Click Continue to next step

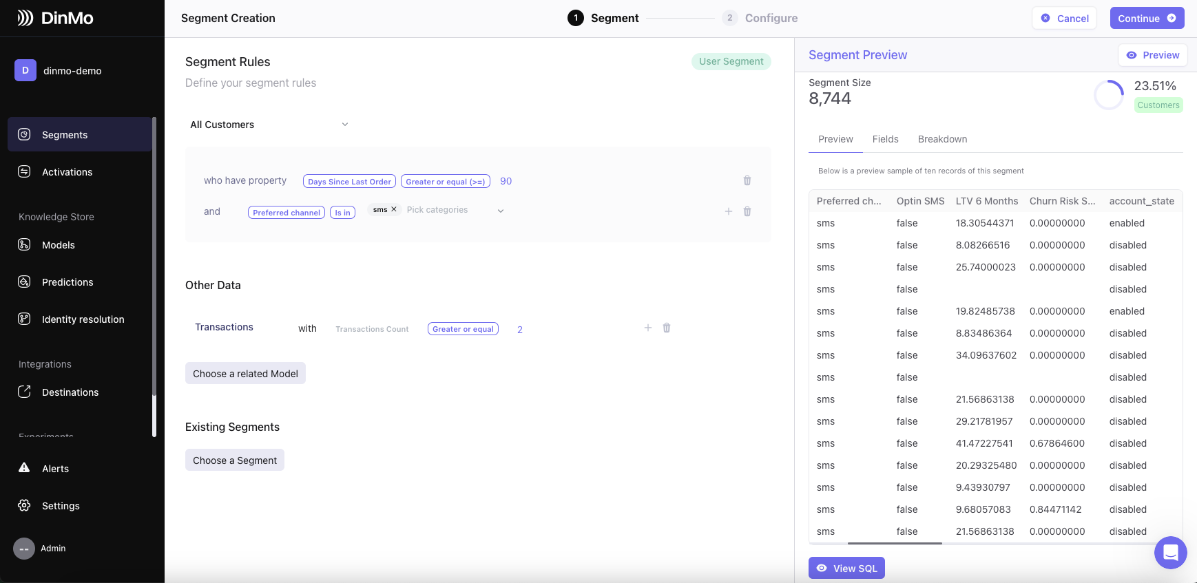1147,18
